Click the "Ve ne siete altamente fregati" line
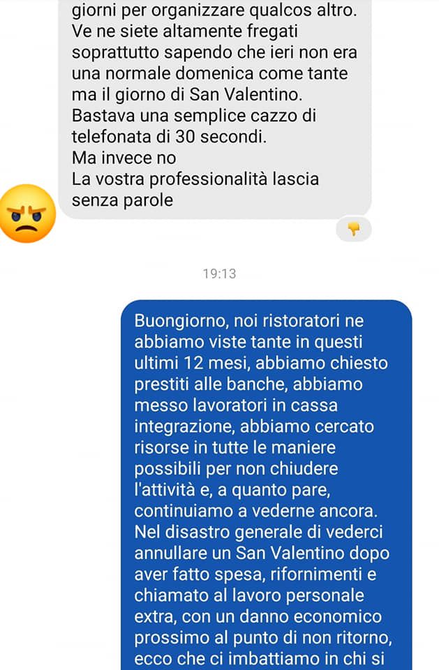Screen dimensions: 439x670 tap(185, 31)
